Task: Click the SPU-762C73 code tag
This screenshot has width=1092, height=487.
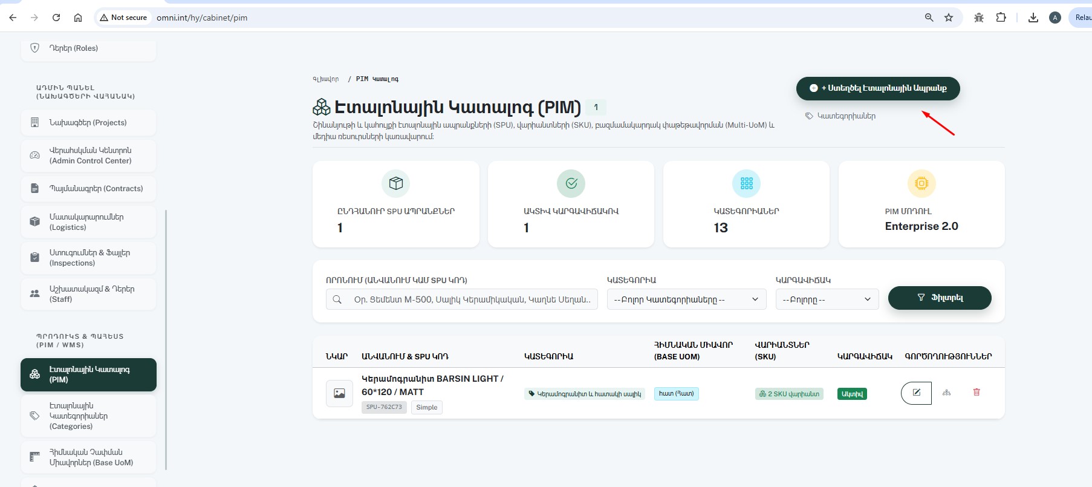Action: (384, 407)
